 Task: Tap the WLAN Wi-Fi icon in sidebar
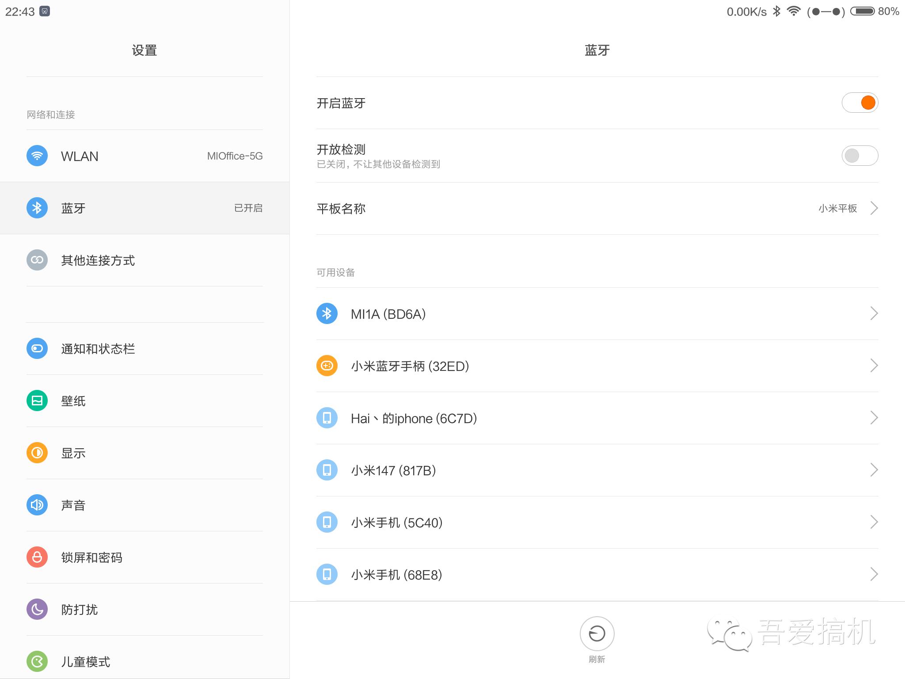pos(37,156)
